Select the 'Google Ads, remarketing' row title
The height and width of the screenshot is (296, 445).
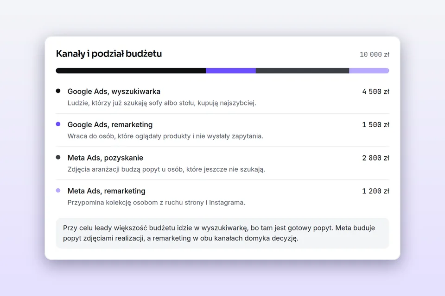click(110, 124)
